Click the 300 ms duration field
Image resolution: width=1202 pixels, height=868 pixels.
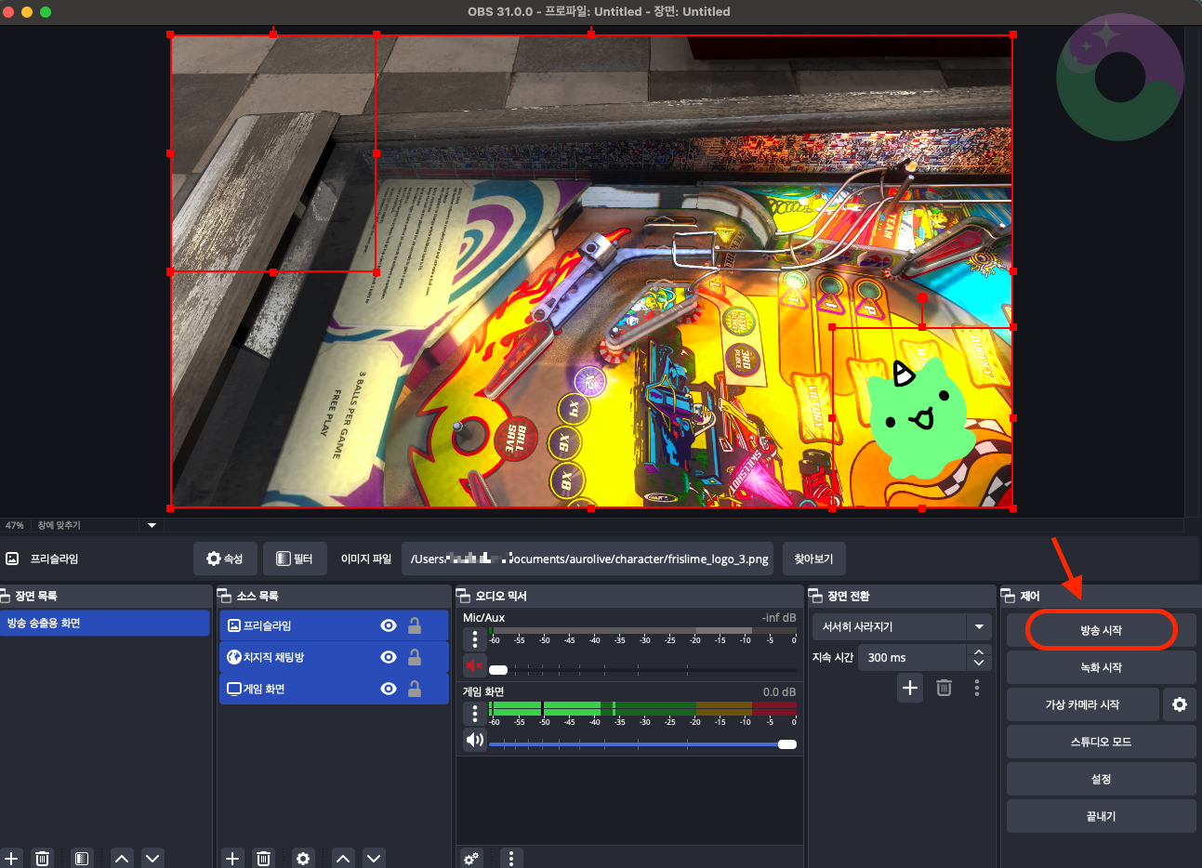[x=912, y=657]
